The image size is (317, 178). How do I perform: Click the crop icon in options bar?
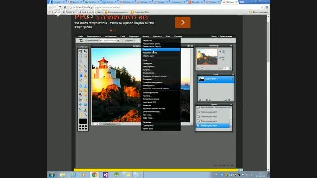81,41
